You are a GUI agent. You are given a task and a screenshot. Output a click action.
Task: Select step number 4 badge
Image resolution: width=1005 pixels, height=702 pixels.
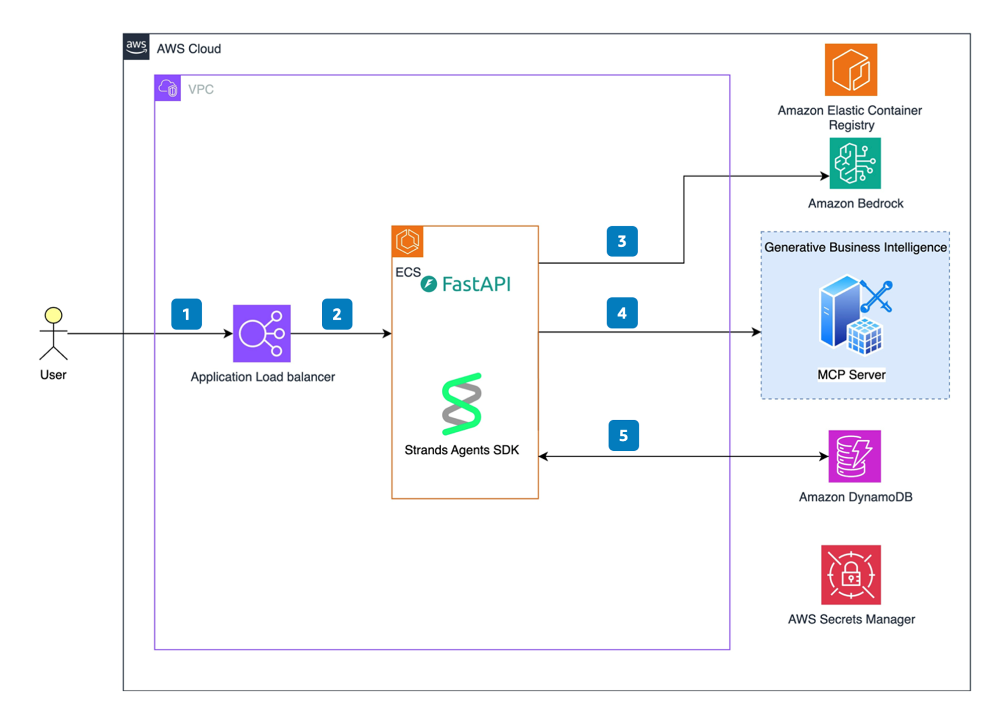pyautogui.click(x=621, y=313)
